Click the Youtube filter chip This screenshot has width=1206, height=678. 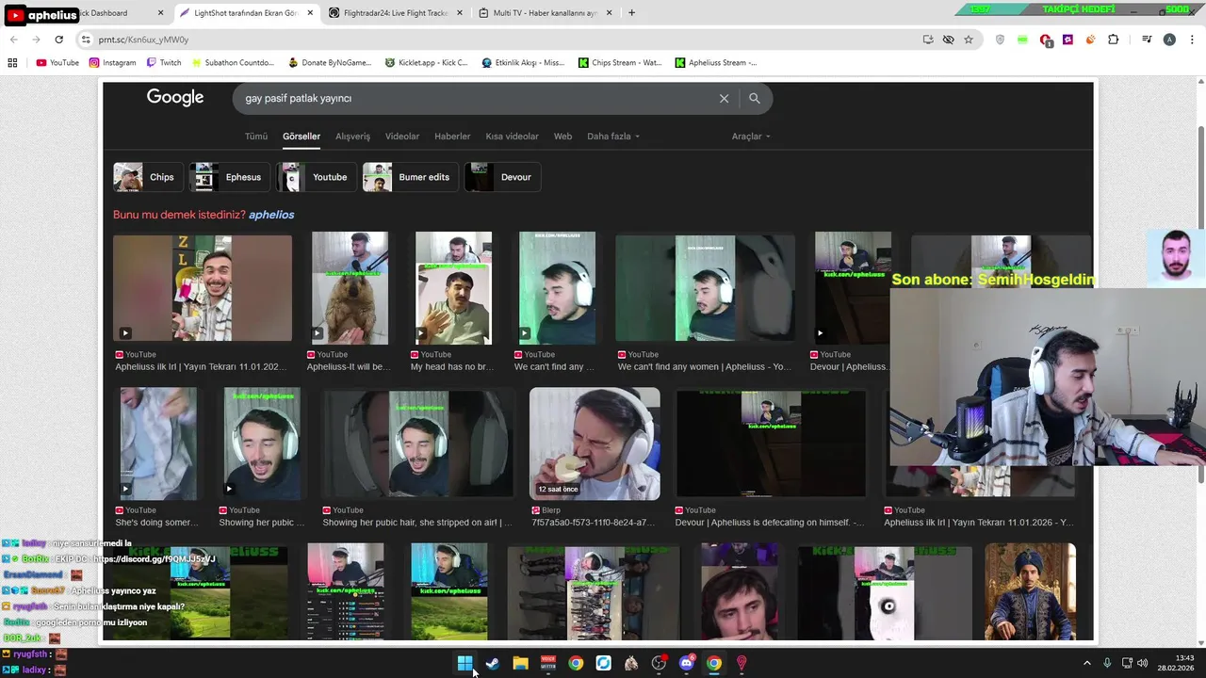[x=316, y=177]
